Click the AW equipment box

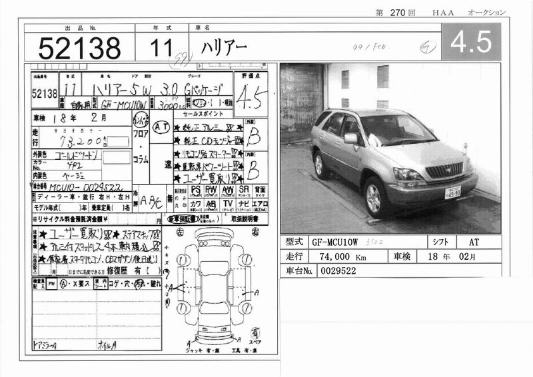point(227,191)
